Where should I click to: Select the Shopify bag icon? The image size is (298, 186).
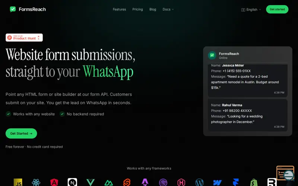254,182
